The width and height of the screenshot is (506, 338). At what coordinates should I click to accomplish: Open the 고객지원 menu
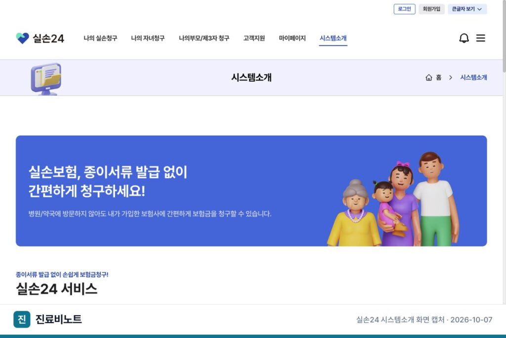tap(254, 38)
